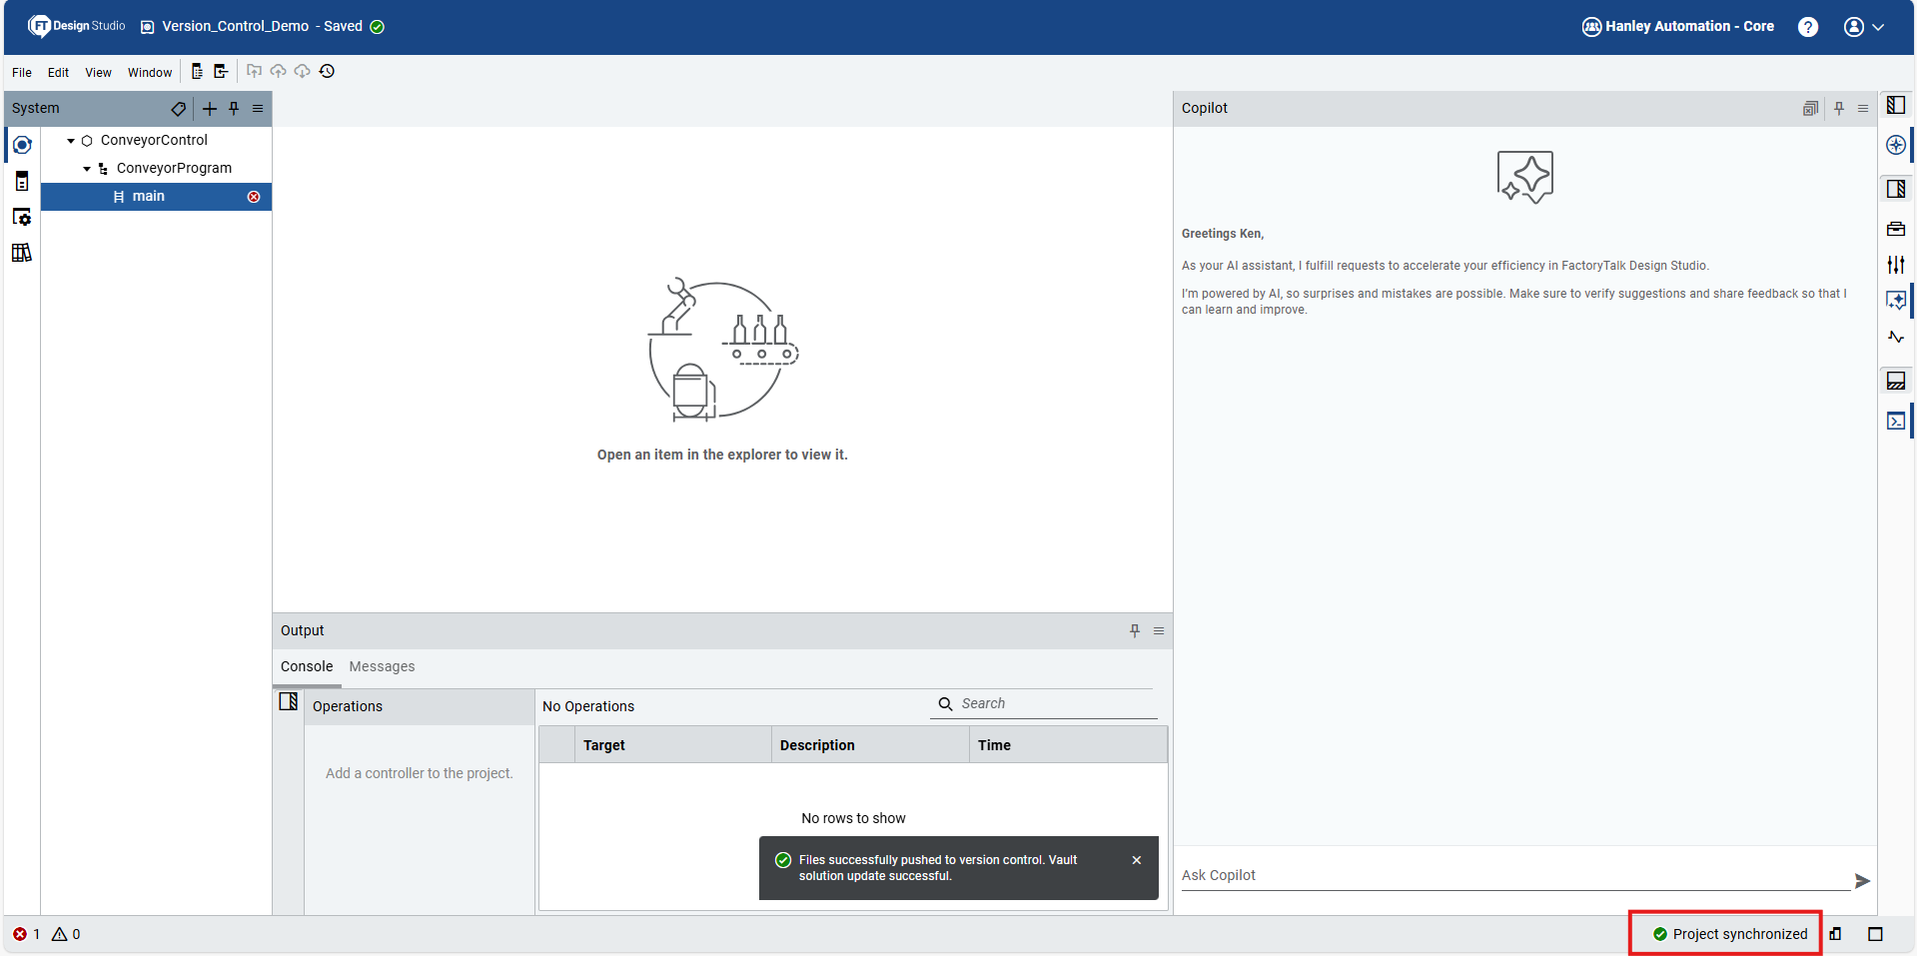
Task: Open the Copilot panel hamburger menu
Action: [x=1863, y=109]
